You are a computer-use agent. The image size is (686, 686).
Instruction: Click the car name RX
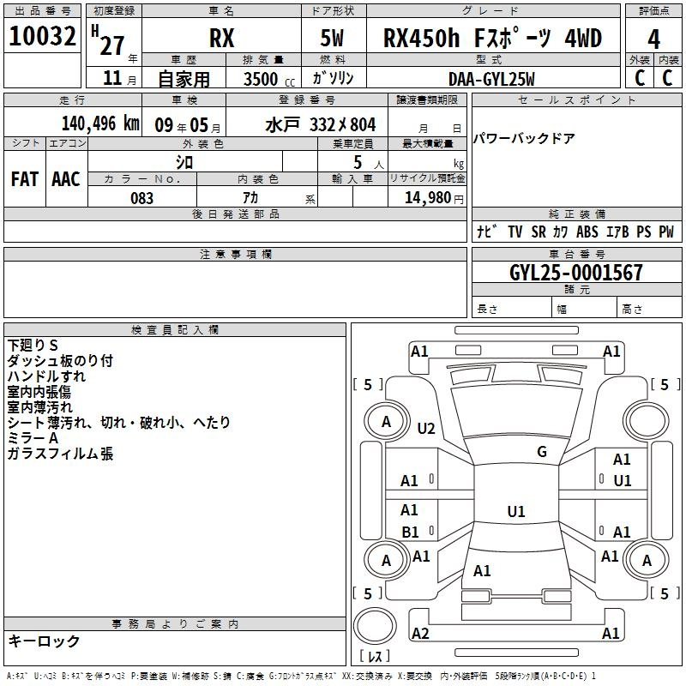point(221,38)
